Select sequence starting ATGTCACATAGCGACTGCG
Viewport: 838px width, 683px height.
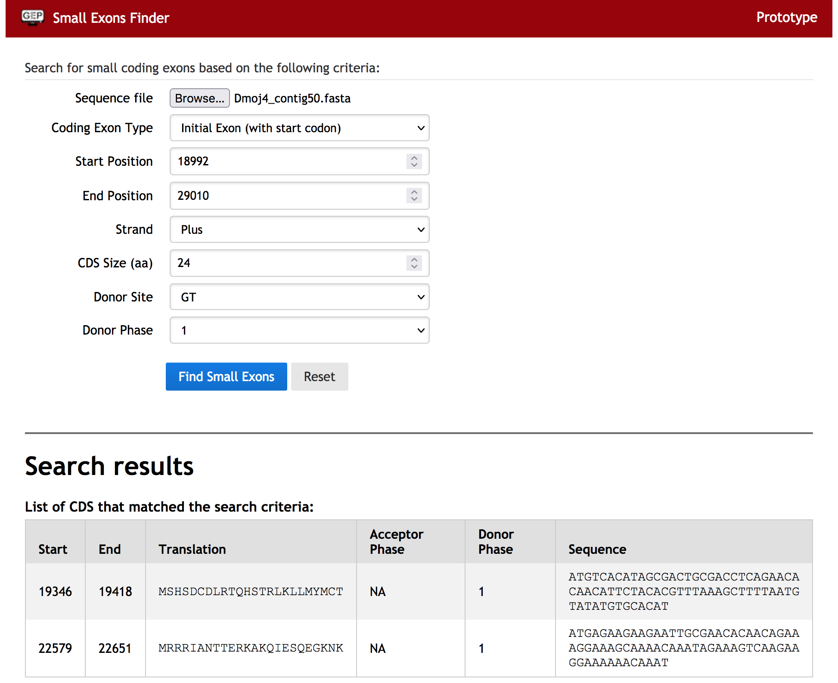coord(684,591)
